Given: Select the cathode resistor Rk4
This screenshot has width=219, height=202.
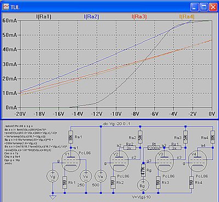Looking at the screenshot, I should 191,182.
